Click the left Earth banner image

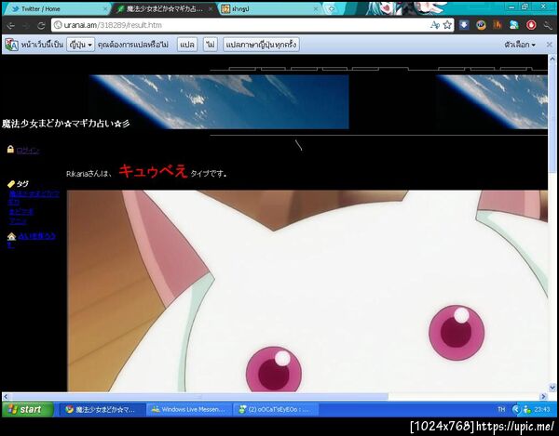click(219, 101)
